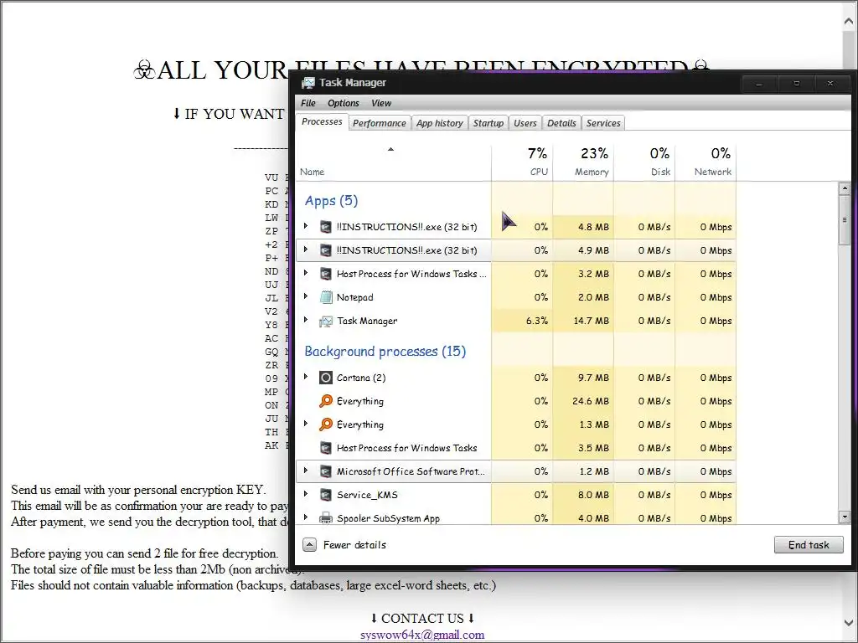Click the second Everything search icon

pyautogui.click(x=326, y=424)
